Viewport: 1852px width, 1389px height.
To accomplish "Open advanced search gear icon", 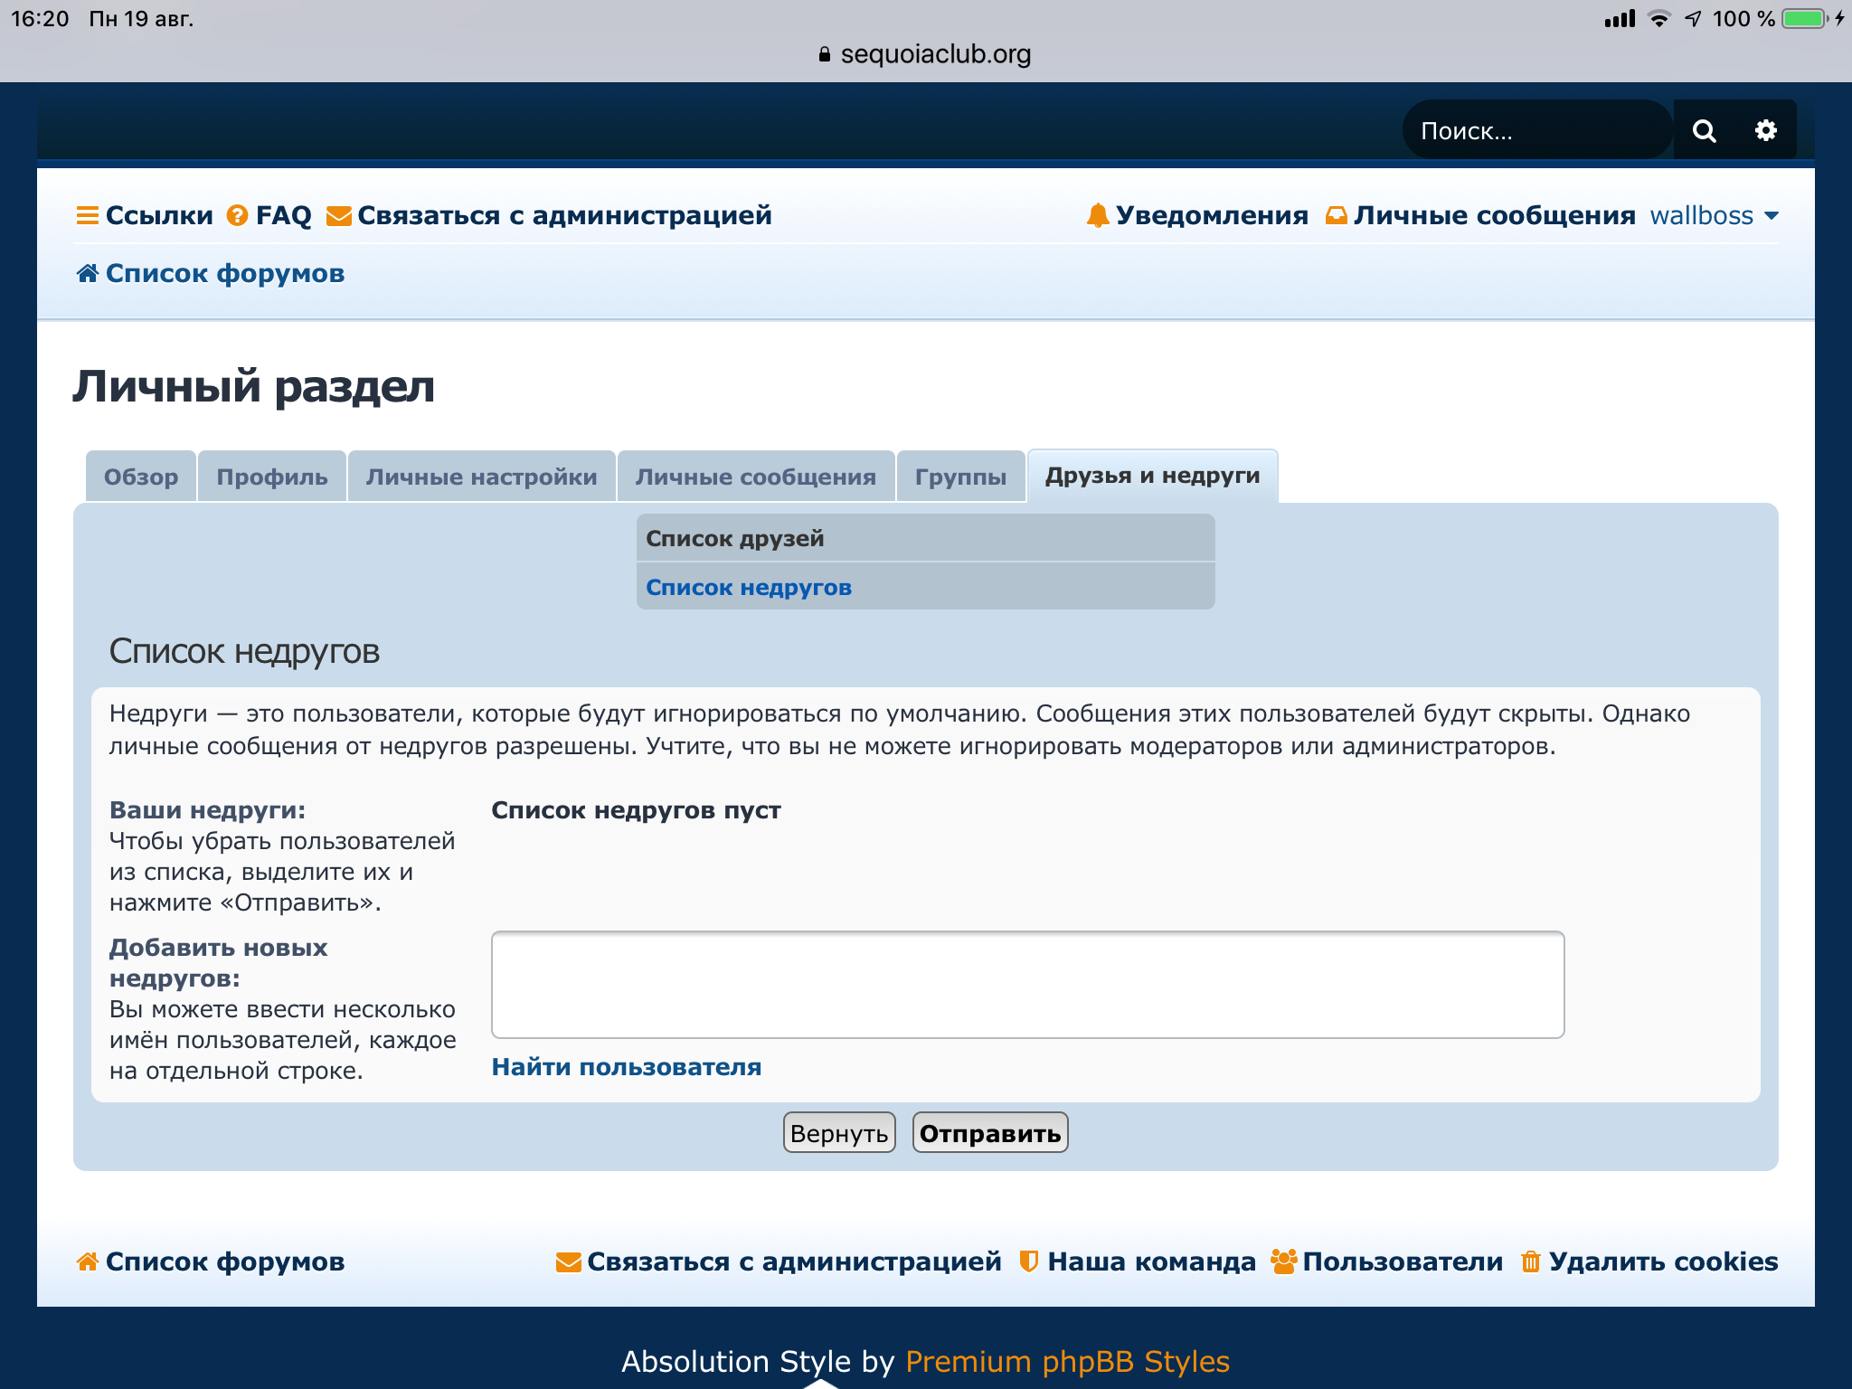I will [1765, 131].
